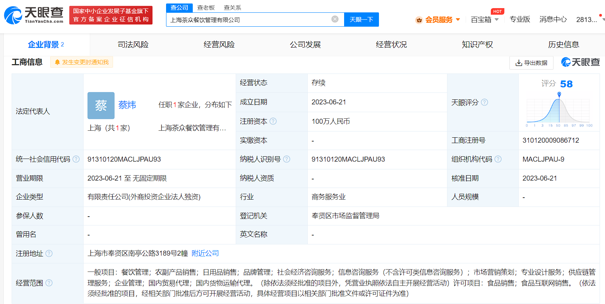Open the 经营风险 tab
The image size is (605, 304).
(x=219, y=44)
